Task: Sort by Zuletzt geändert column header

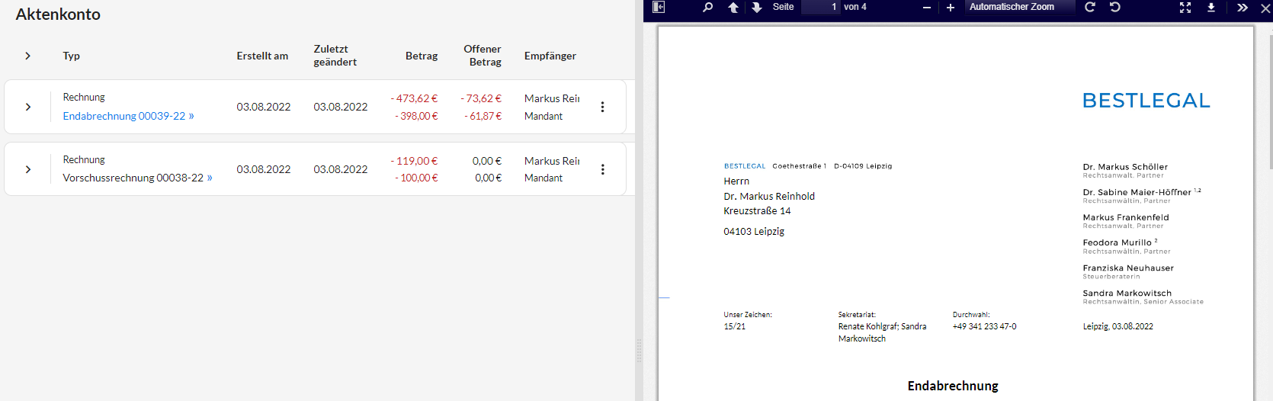Action: [335, 56]
